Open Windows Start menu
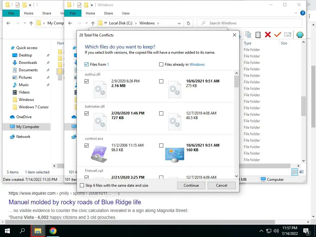The height and width of the screenshot is (237, 316). tap(7, 231)
